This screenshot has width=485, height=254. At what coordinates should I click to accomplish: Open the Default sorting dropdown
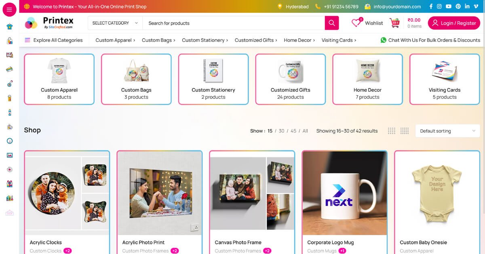(447, 131)
